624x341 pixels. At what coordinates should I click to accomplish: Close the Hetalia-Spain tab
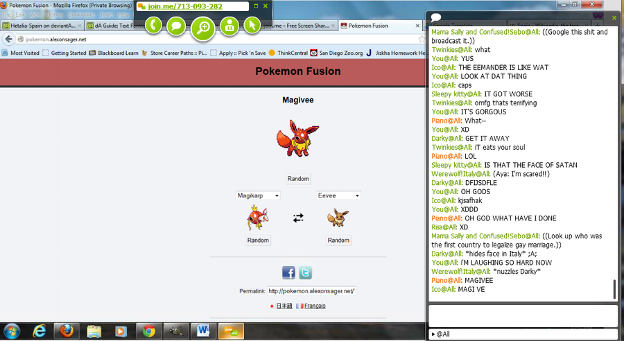(79, 26)
